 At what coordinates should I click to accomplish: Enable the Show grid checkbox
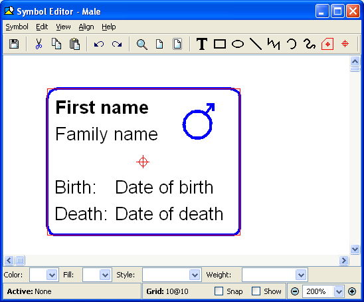click(256, 291)
